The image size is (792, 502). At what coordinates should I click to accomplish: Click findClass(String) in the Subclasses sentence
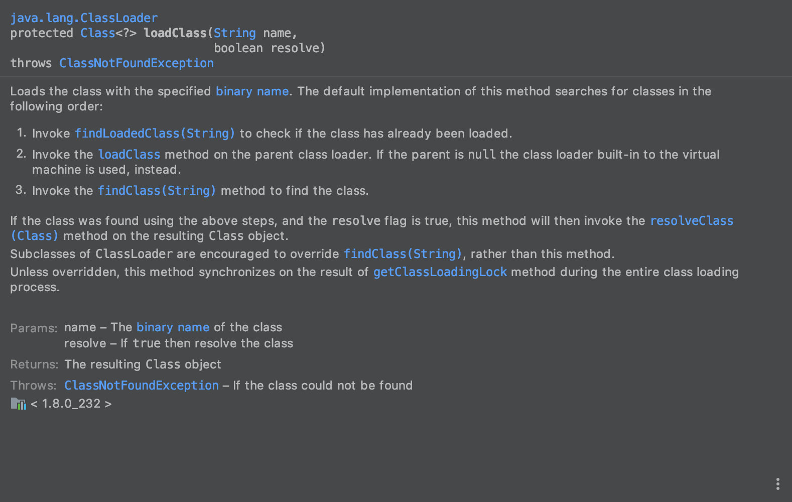[403, 254]
